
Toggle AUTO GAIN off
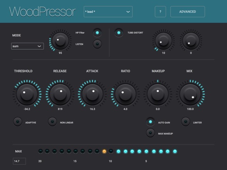point(151,122)
